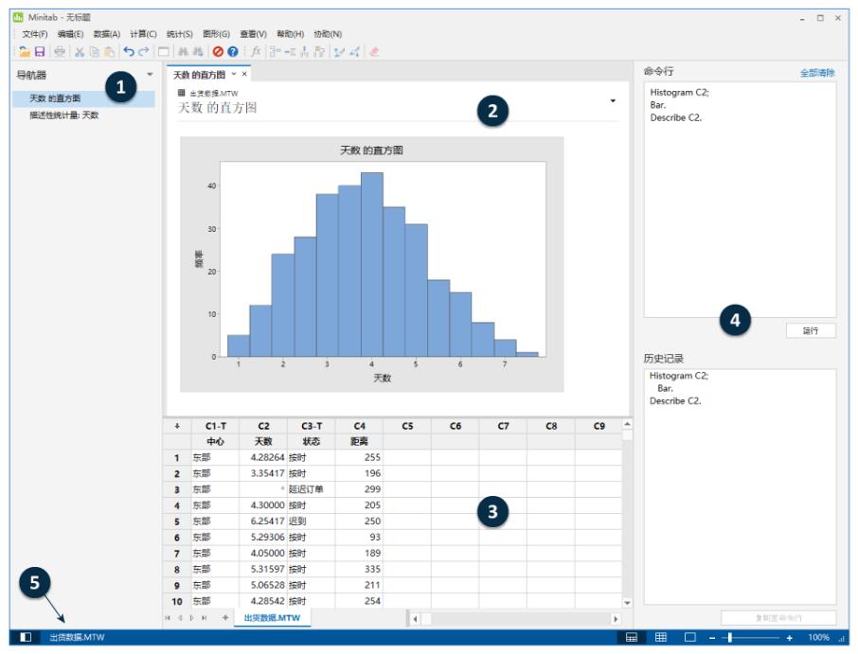Undo the last action with the blue arrow
Viewport: 858px width, 654px height.
[129, 51]
